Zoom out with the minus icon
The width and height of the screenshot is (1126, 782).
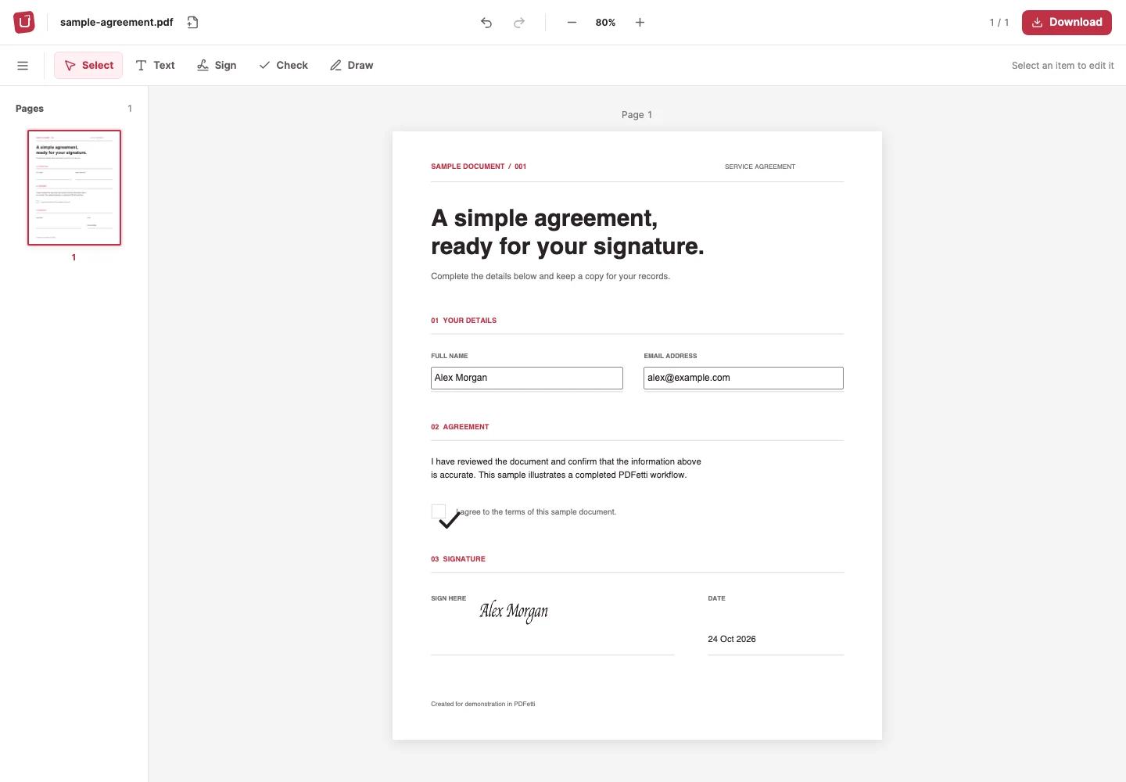(572, 23)
